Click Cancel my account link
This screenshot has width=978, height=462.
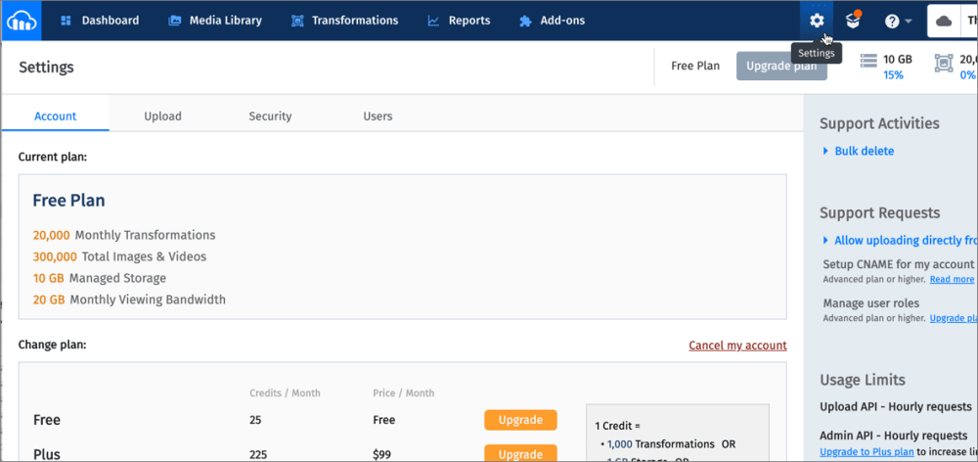(x=737, y=346)
